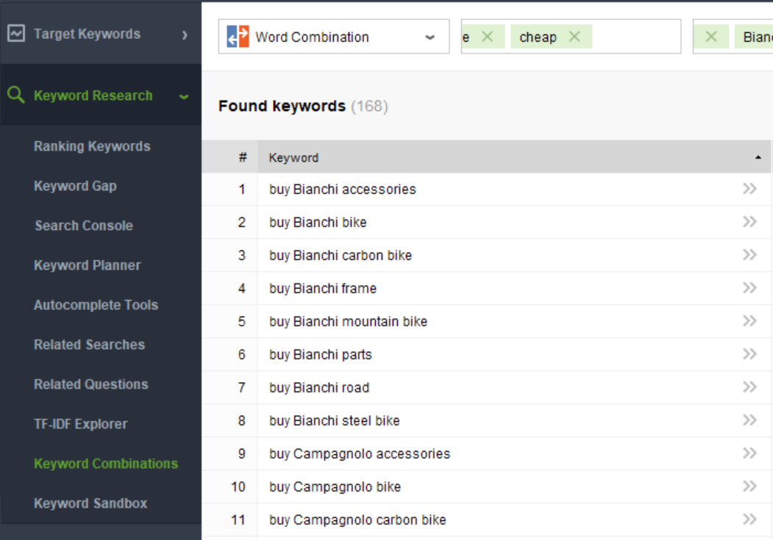
Task: Select keyword 'buy Bianchi frame'
Action: pos(323,289)
